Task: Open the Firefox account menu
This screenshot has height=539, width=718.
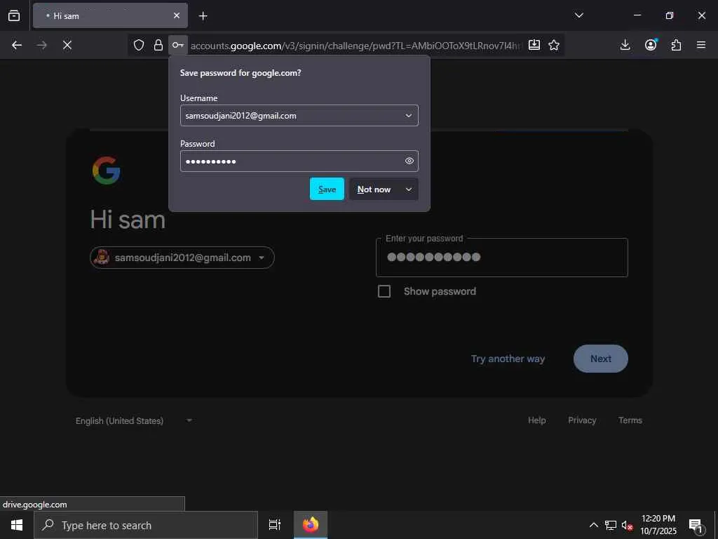Action: click(651, 45)
